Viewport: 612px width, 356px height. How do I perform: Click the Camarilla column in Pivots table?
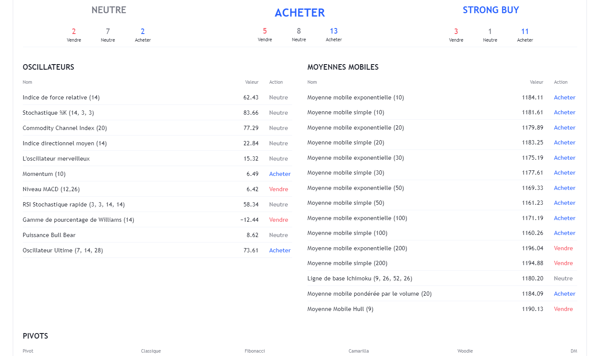pos(359,351)
